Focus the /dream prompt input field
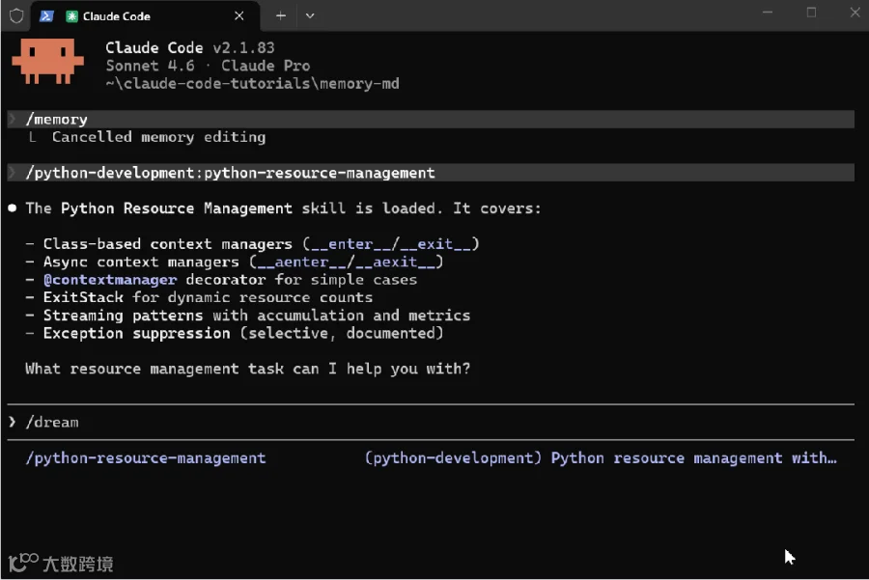Screen dimensions: 869x580 pyautogui.click(x=431, y=422)
